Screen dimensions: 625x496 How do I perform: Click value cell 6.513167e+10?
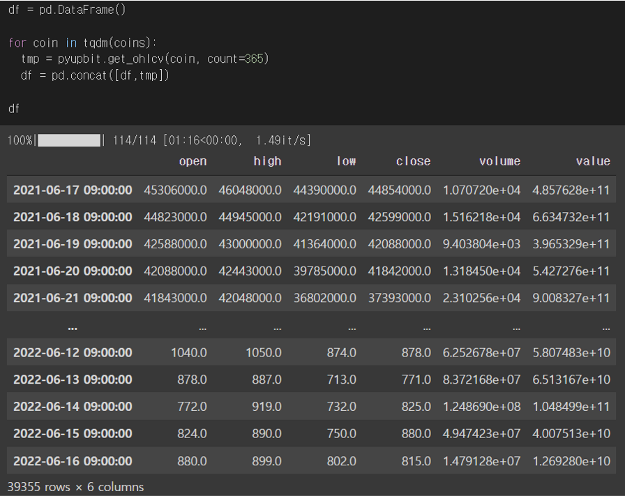point(571,379)
